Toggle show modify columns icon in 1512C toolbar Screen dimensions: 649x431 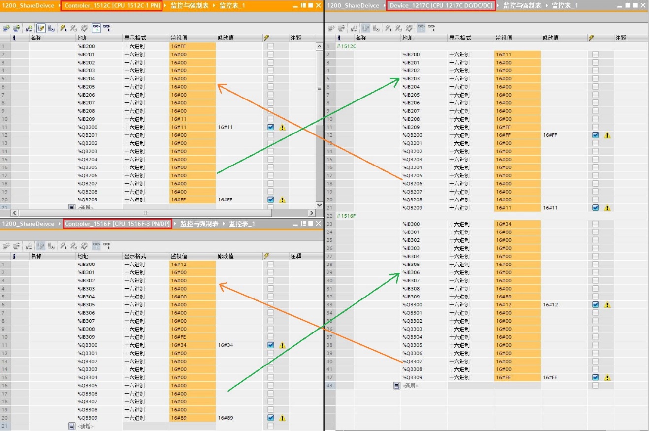coord(41,28)
